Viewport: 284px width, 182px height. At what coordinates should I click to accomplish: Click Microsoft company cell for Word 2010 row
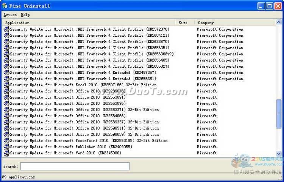click(207, 153)
